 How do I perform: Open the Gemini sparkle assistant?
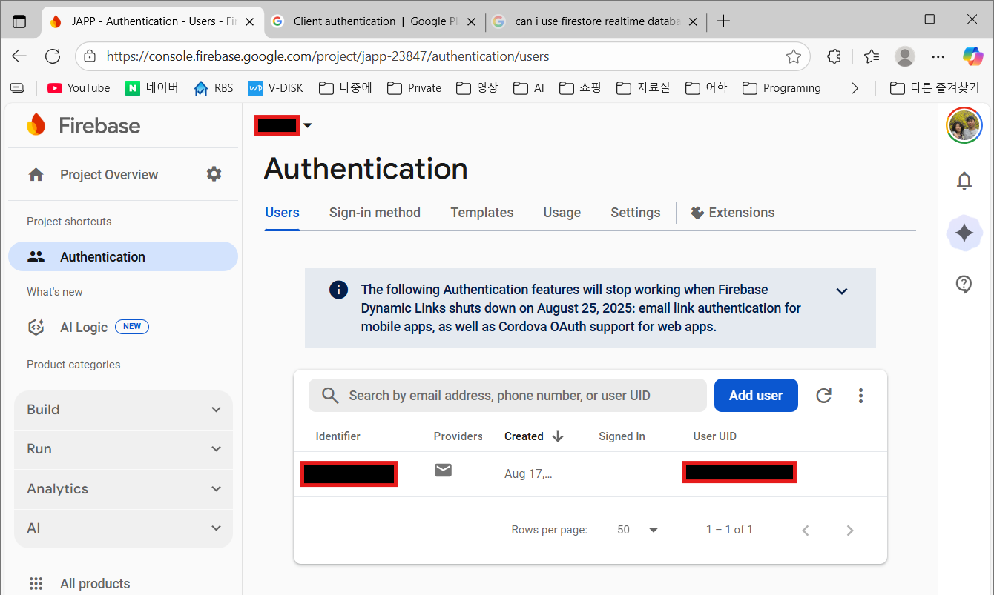pyautogui.click(x=964, y=233)
